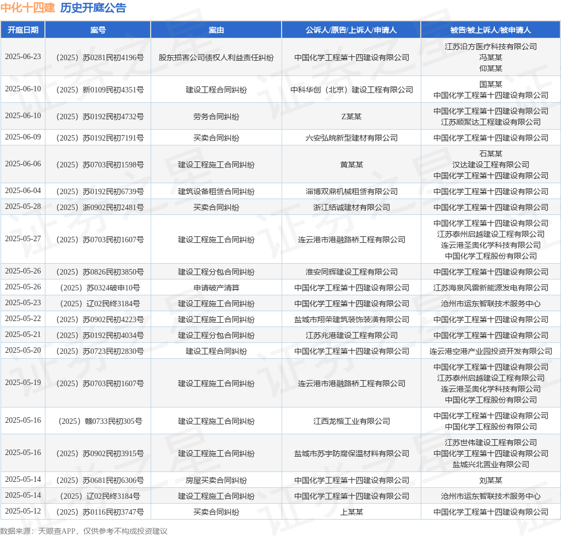Image resolution: width=561 pixels, height=536 pixels.
Task: Select case number 苏0192民初4034号
Action: point(100,335)
